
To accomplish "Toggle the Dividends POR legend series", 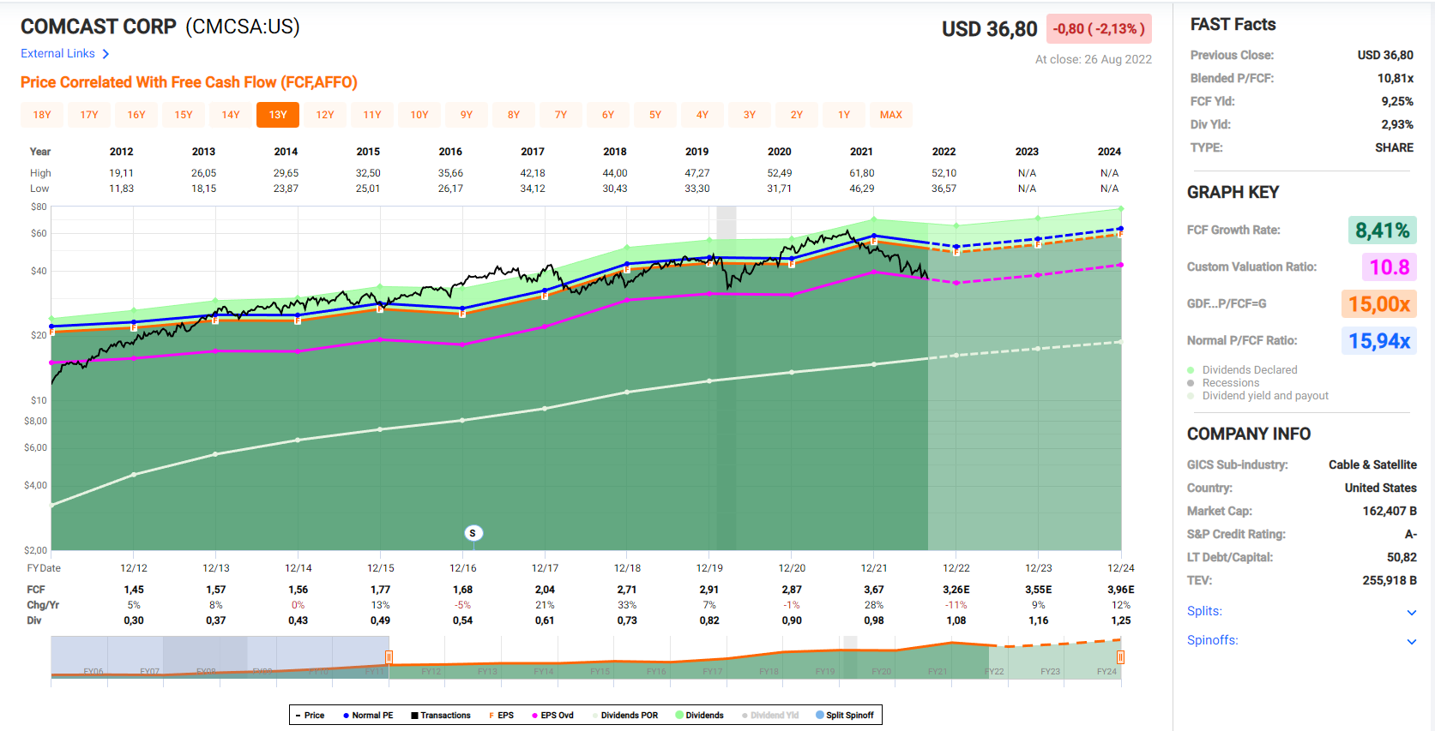I will click(625, 716).
